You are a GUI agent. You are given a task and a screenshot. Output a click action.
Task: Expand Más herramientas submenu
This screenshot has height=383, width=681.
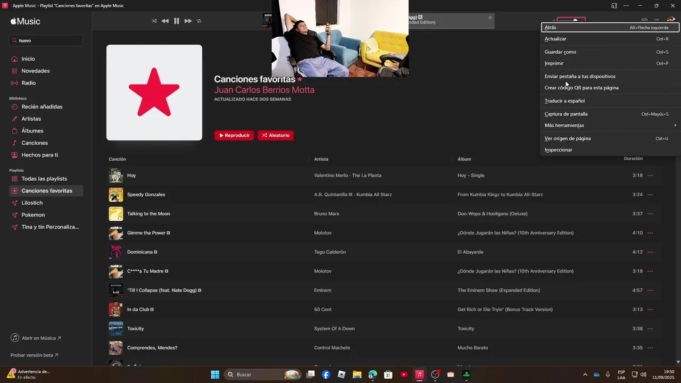[610, 126]
